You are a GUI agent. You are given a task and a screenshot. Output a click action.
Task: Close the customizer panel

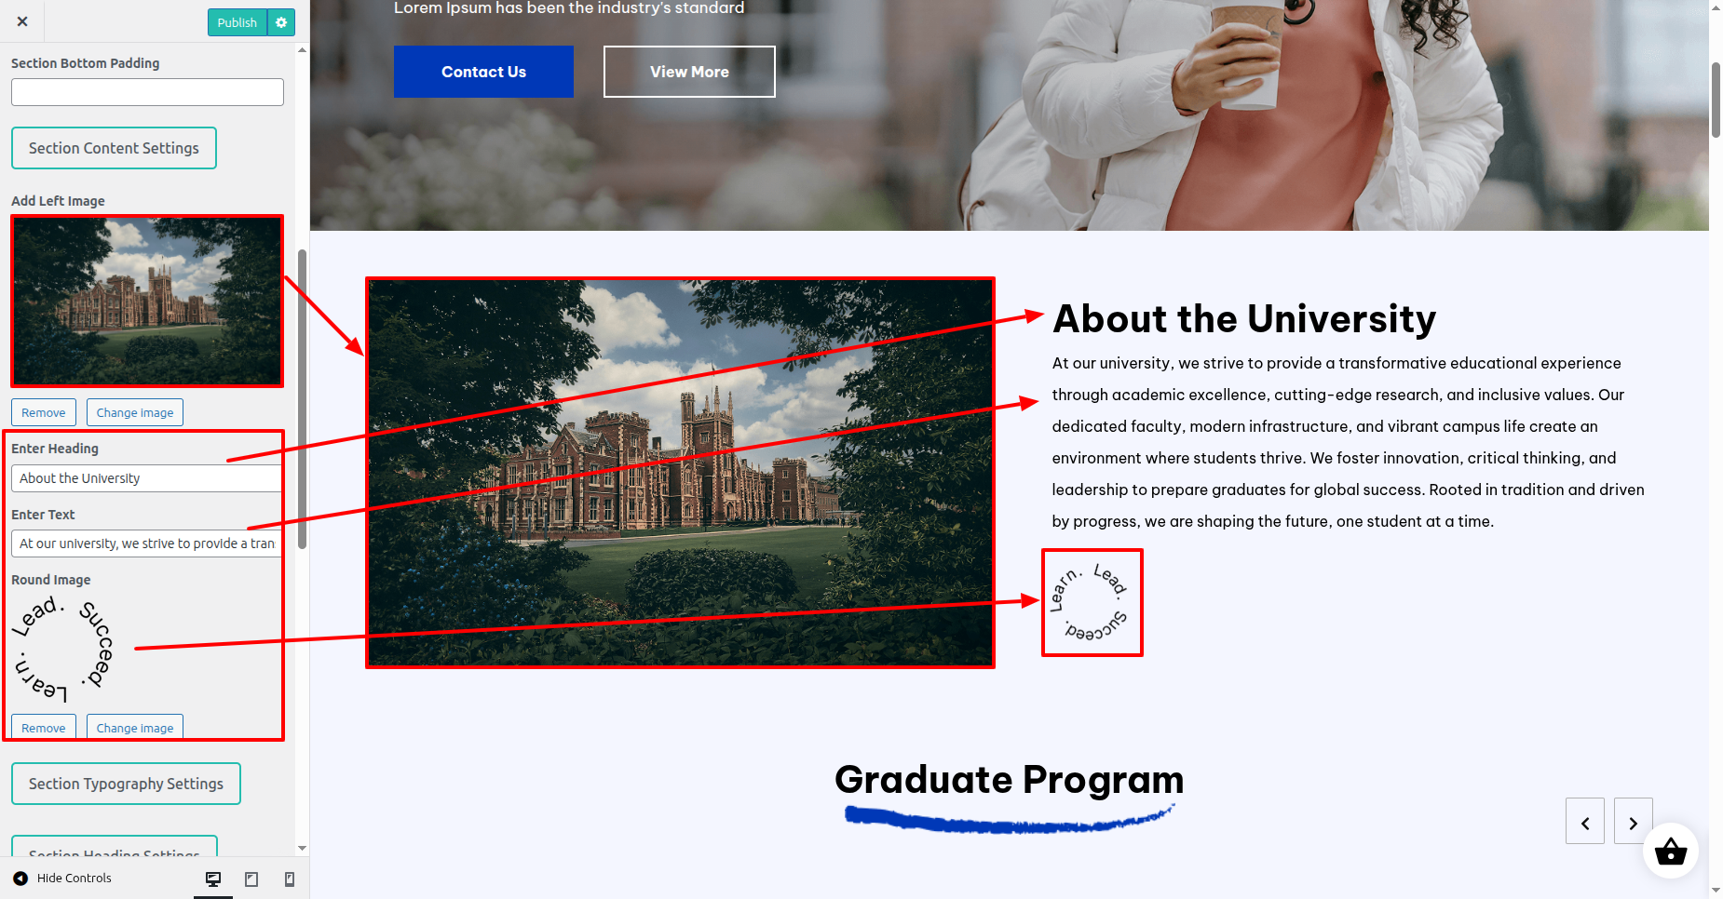point(22,21)
